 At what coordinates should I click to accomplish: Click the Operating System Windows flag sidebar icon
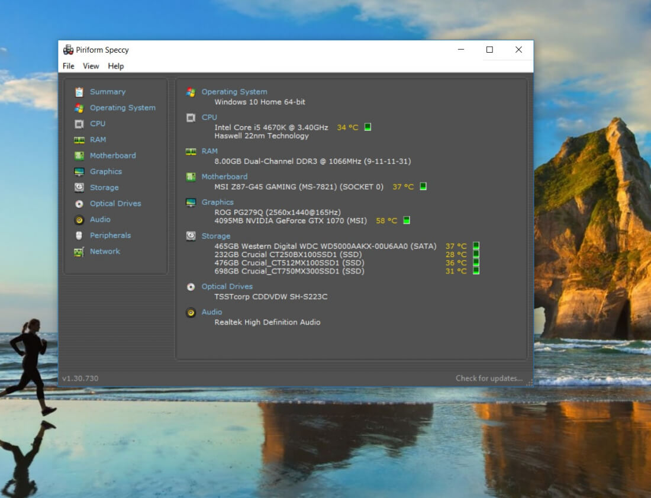click(x=79, y=108)
